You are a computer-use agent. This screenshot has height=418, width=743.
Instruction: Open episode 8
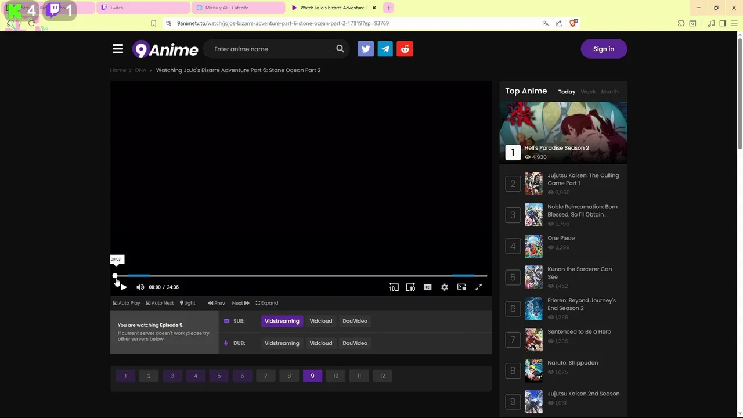289,376
